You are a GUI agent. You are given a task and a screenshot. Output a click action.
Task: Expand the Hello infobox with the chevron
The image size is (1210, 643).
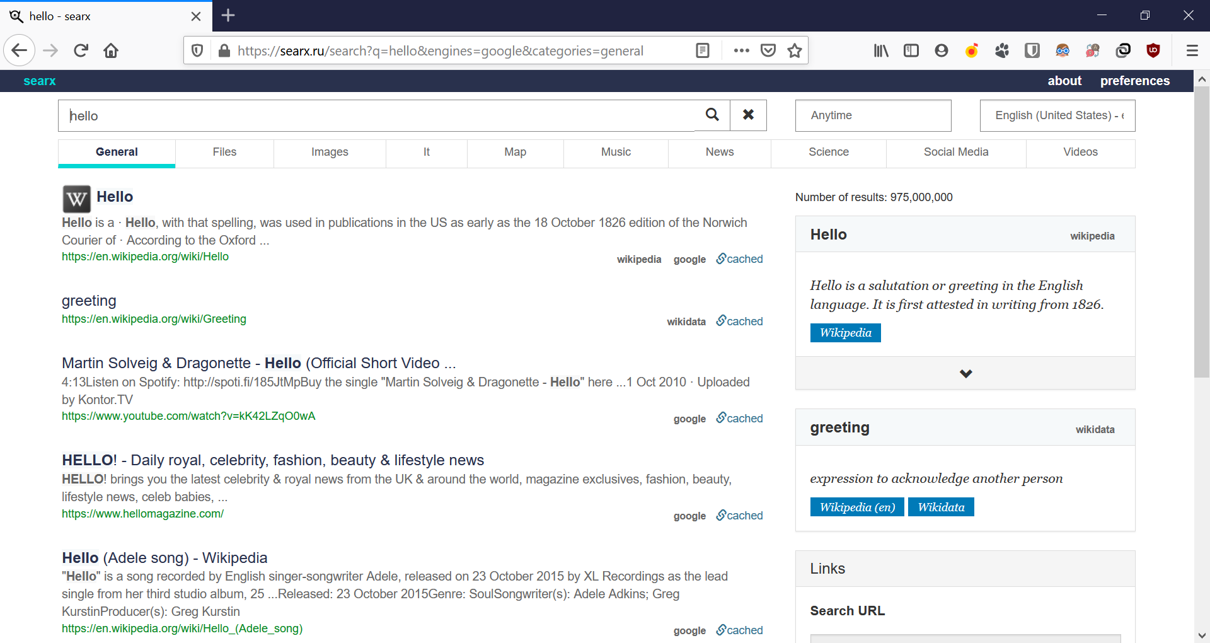(x=965, y=373)
